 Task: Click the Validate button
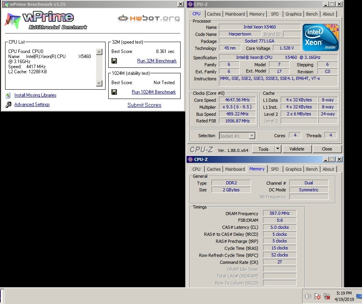pyautogui.click(x=297, y=149)
